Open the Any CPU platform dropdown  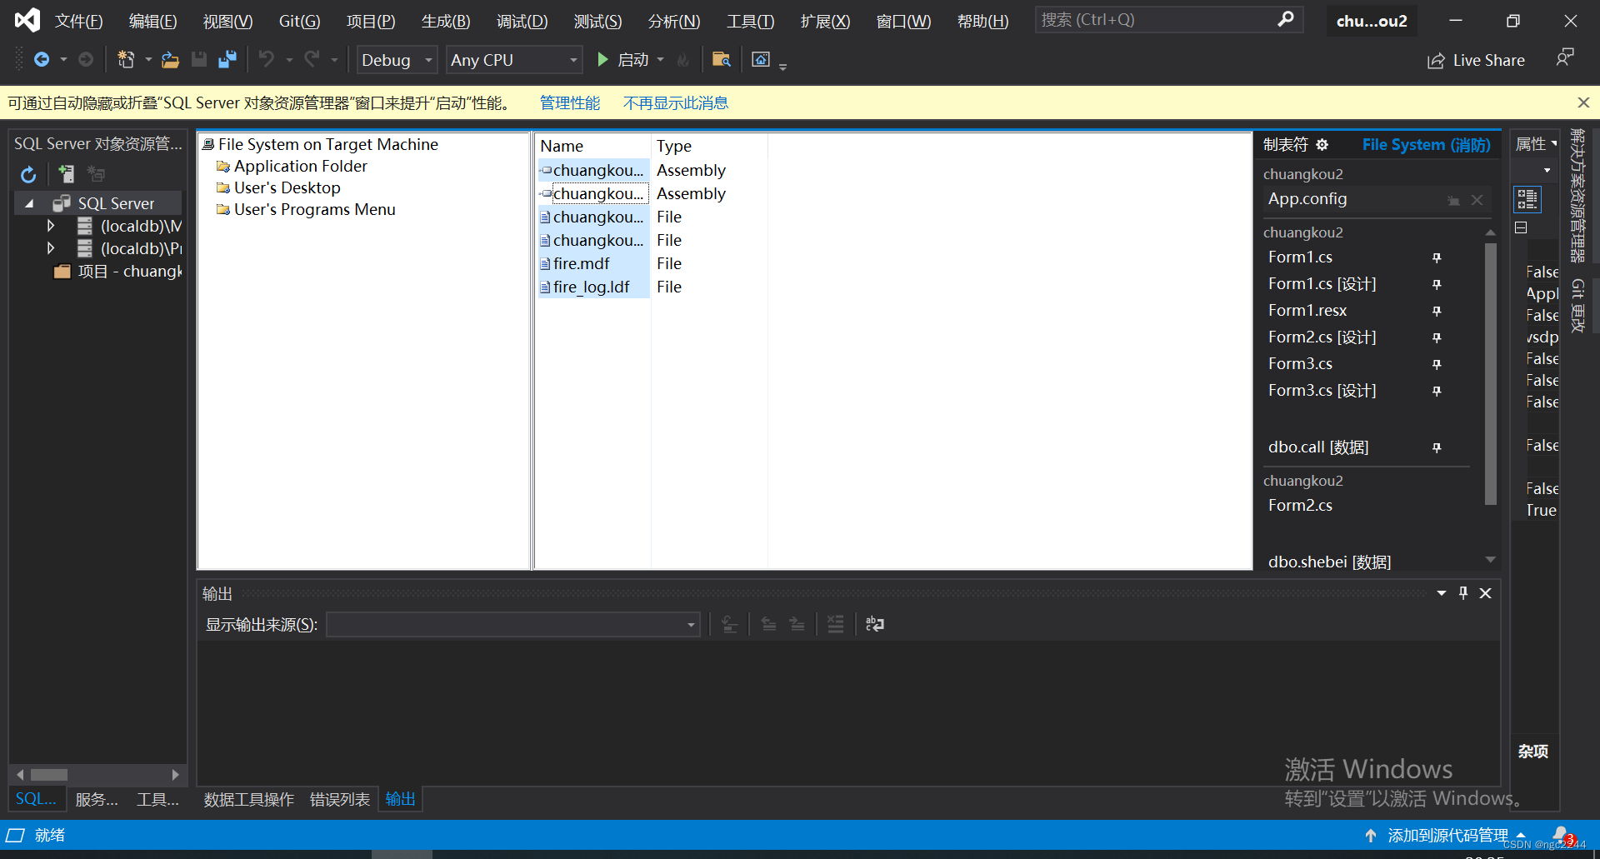[x=572, y=59]
